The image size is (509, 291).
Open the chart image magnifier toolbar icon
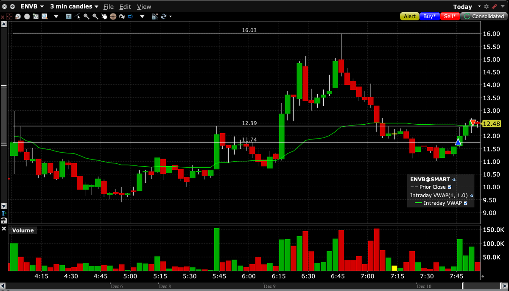[45, 17]
